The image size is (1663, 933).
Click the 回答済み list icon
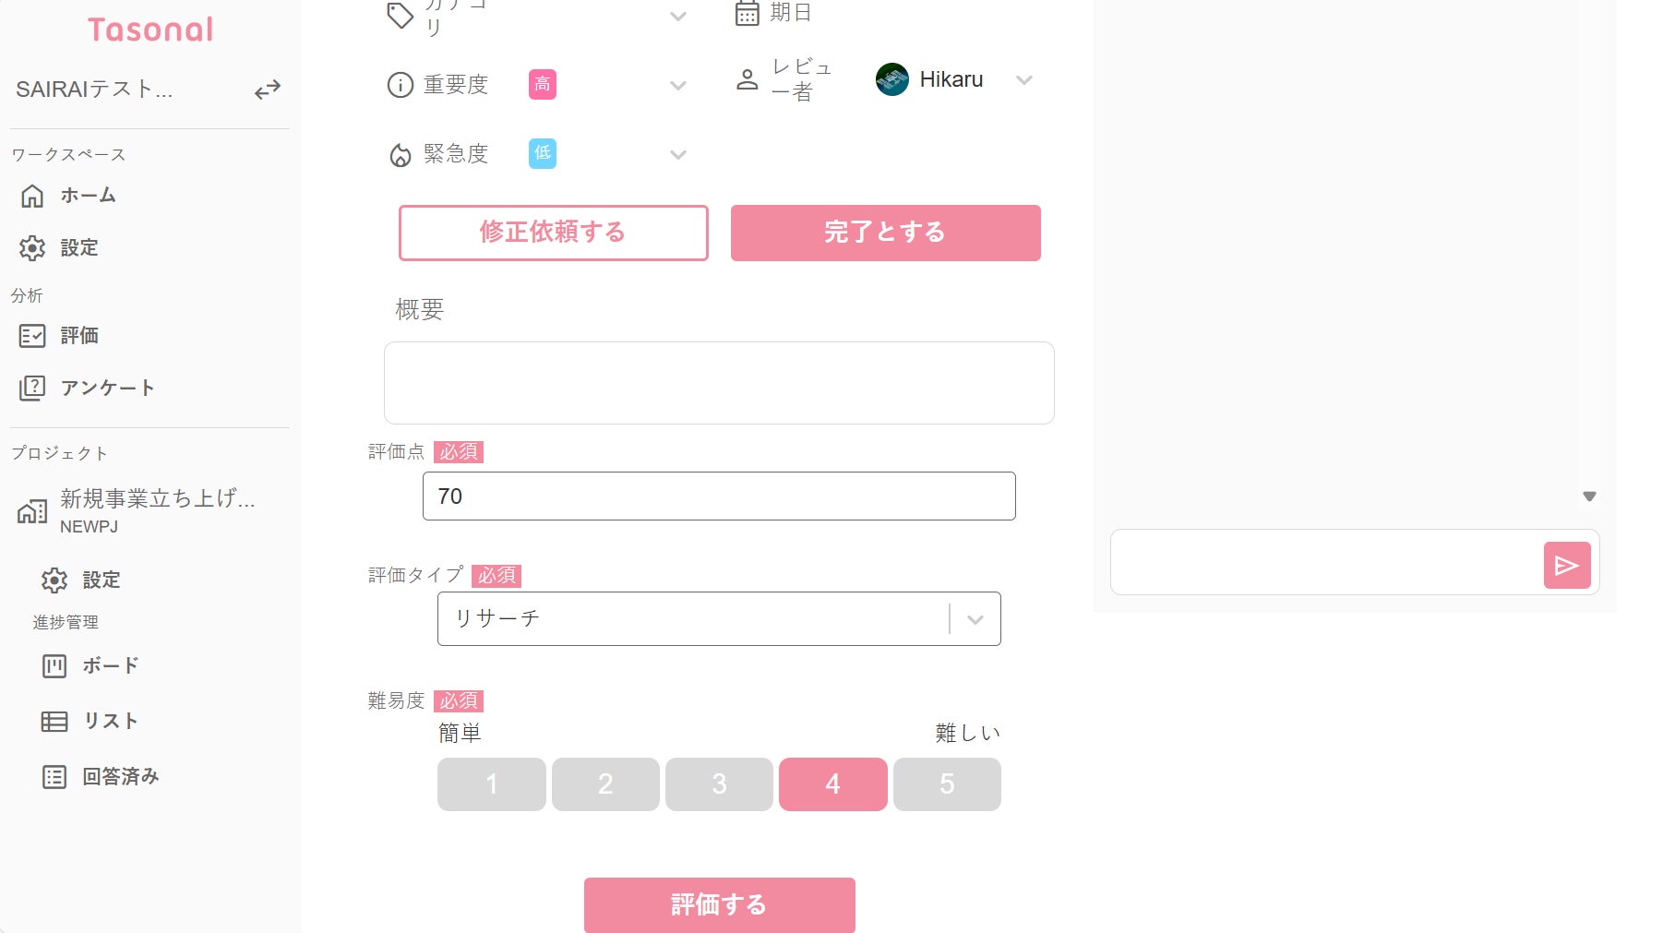point(54,777)
